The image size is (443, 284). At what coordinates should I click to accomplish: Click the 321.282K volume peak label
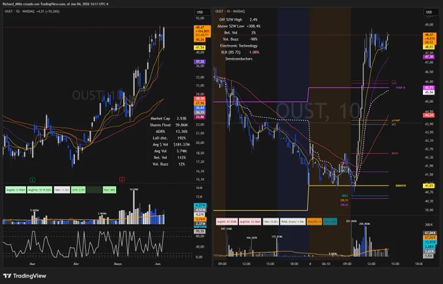click(x=351, y=221)
